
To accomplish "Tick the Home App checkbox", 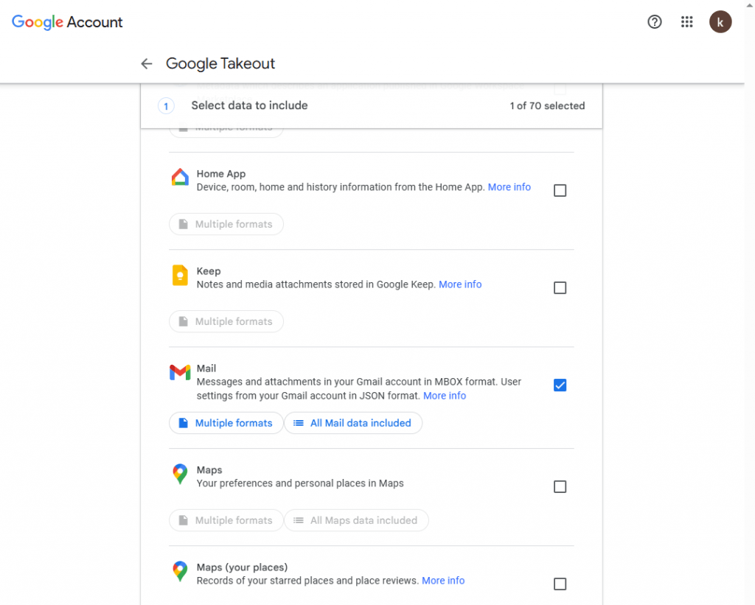I will click(x=560, y=191).
